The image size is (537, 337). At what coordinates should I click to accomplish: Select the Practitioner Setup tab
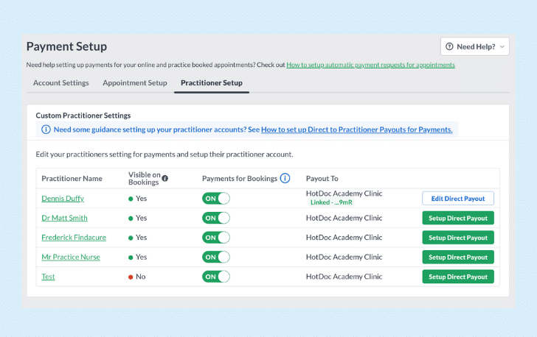(x=212, y=82)
